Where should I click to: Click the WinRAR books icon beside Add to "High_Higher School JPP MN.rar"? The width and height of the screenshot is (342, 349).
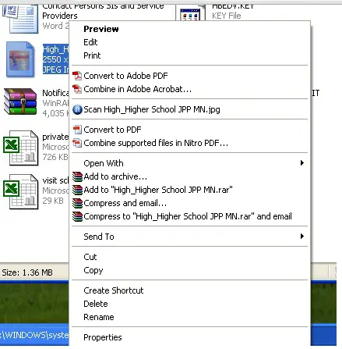pyautogui.click(x=77, y=190)
